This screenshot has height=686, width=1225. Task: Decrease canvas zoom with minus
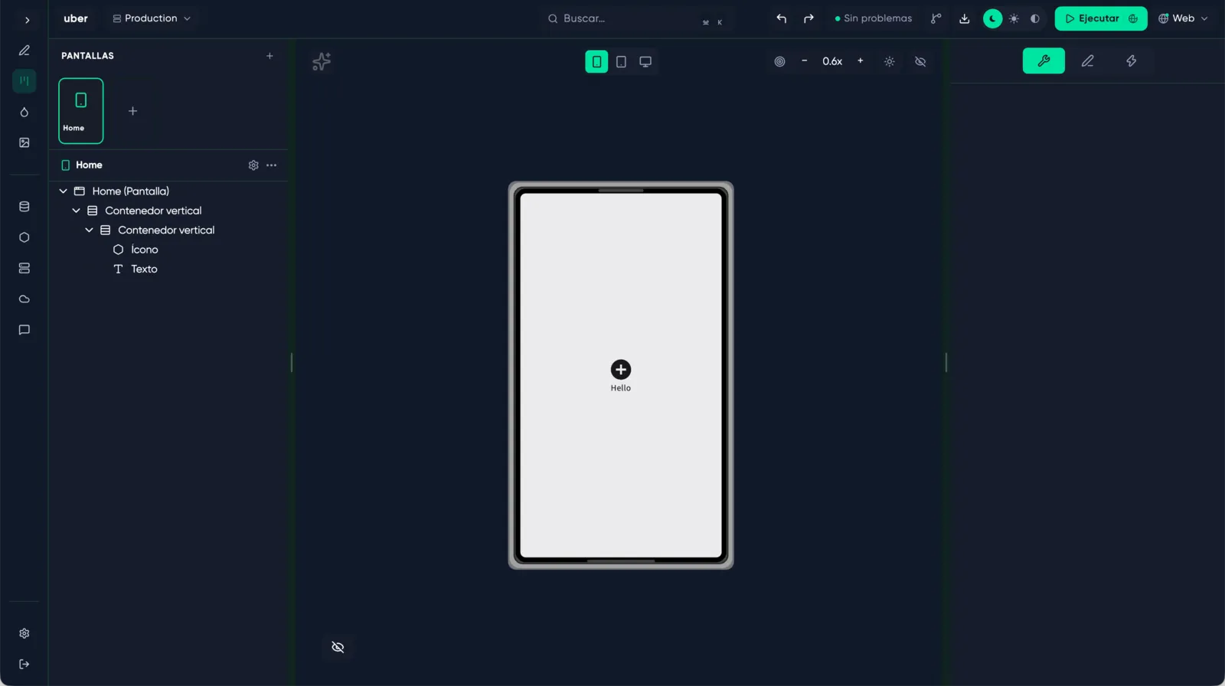click(x=805, y=60)
